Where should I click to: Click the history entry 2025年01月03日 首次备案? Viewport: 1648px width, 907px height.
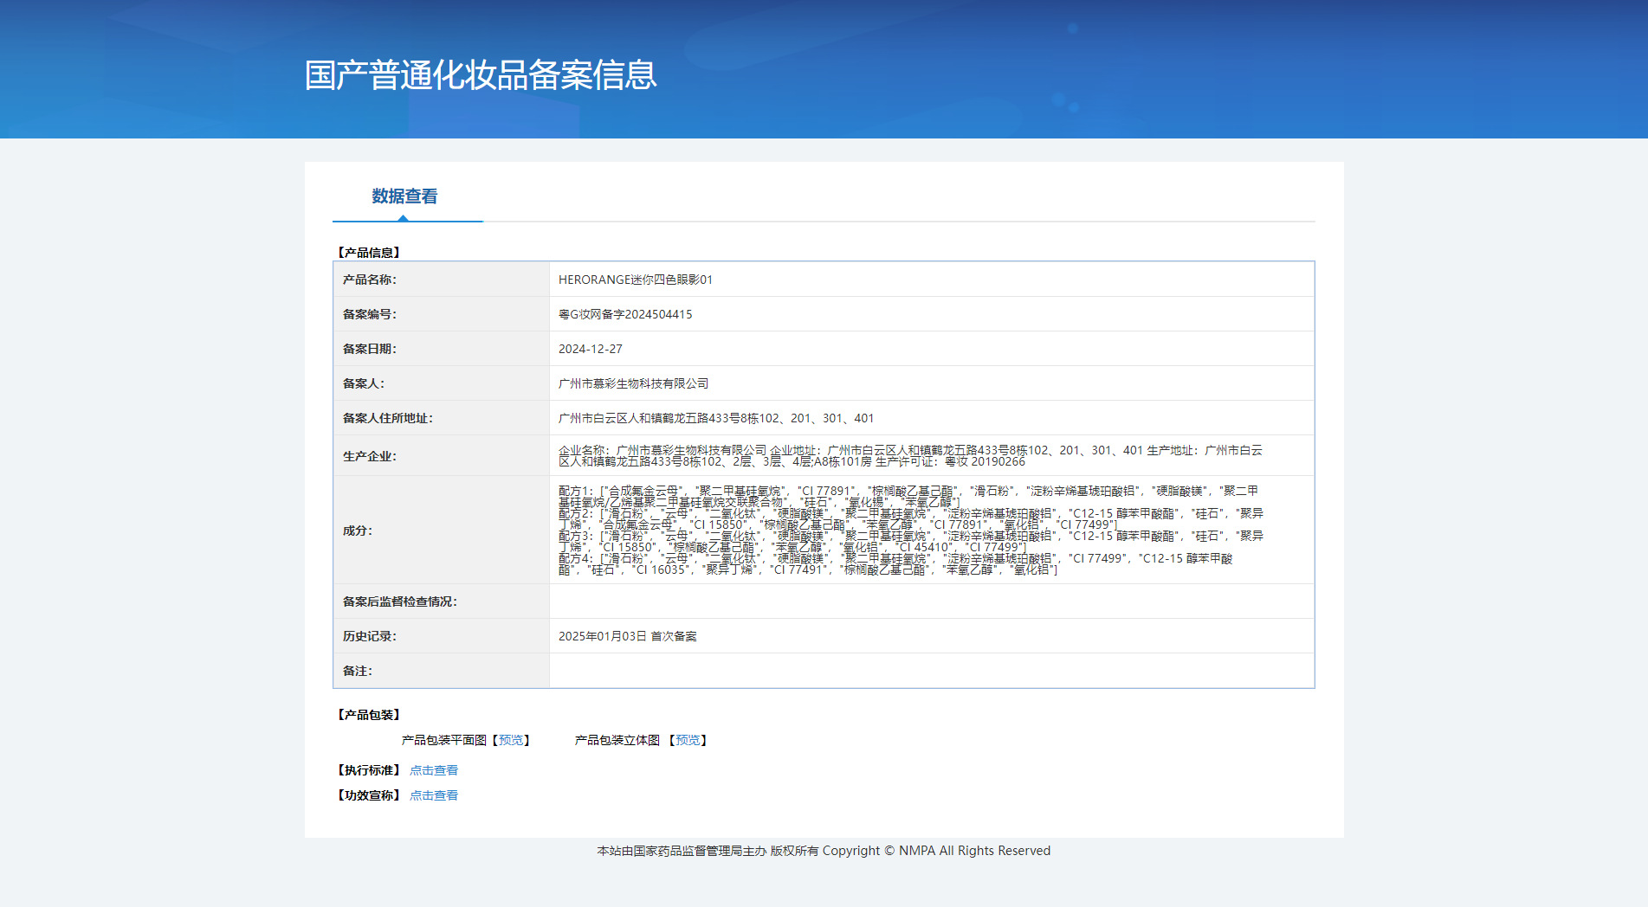click(x=627, y=636)
